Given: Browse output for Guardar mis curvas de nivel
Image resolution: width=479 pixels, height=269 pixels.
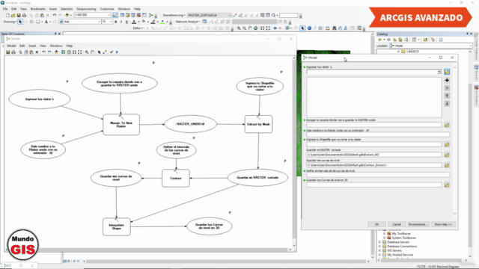Looking at the screenshot, I should tap(447, 165).
